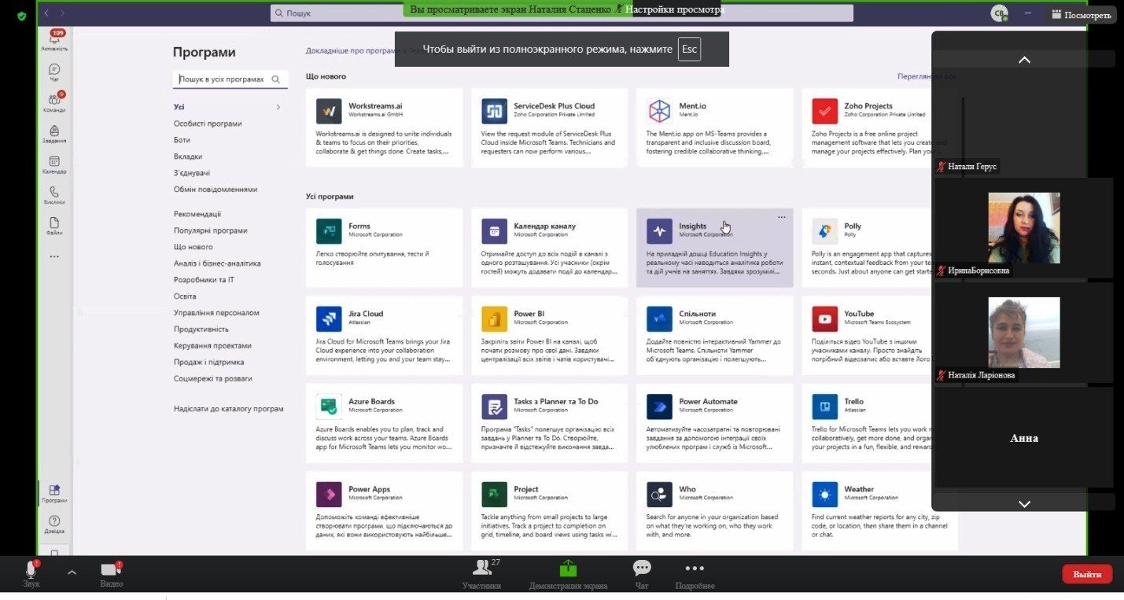Click the Power BI app icon

tap(494, 318)
